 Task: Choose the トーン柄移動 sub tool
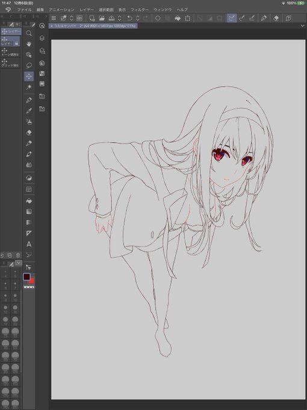pyautogui.click(x=10, y=52)
